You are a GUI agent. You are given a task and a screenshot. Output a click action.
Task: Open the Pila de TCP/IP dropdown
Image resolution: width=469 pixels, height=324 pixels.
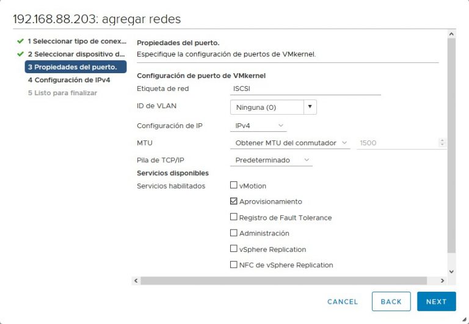coord(271,160)
